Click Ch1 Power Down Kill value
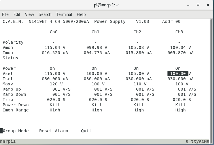Image resolution: width=214 pixels, height=145 pixels. (x=97, y=105)
